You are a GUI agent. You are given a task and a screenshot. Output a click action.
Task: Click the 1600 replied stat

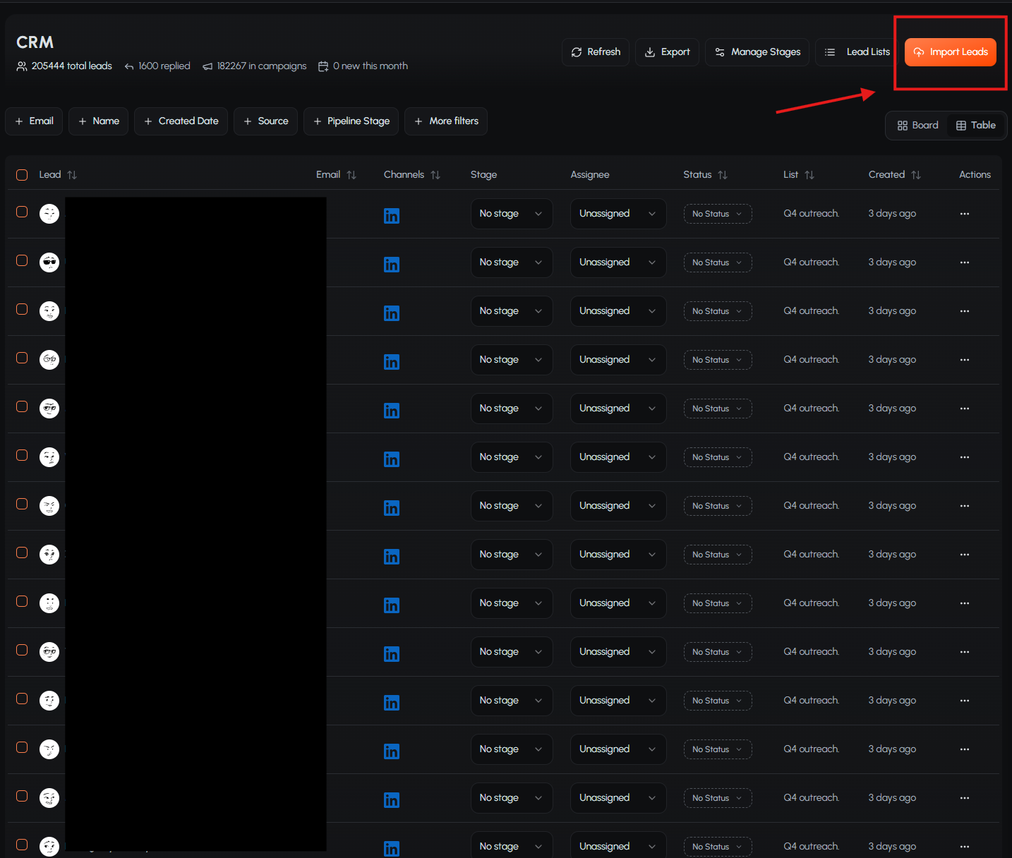[x=157, y=66]
